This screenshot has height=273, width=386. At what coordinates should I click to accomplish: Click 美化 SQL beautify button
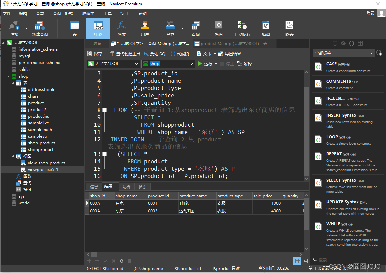pos(155,54)
